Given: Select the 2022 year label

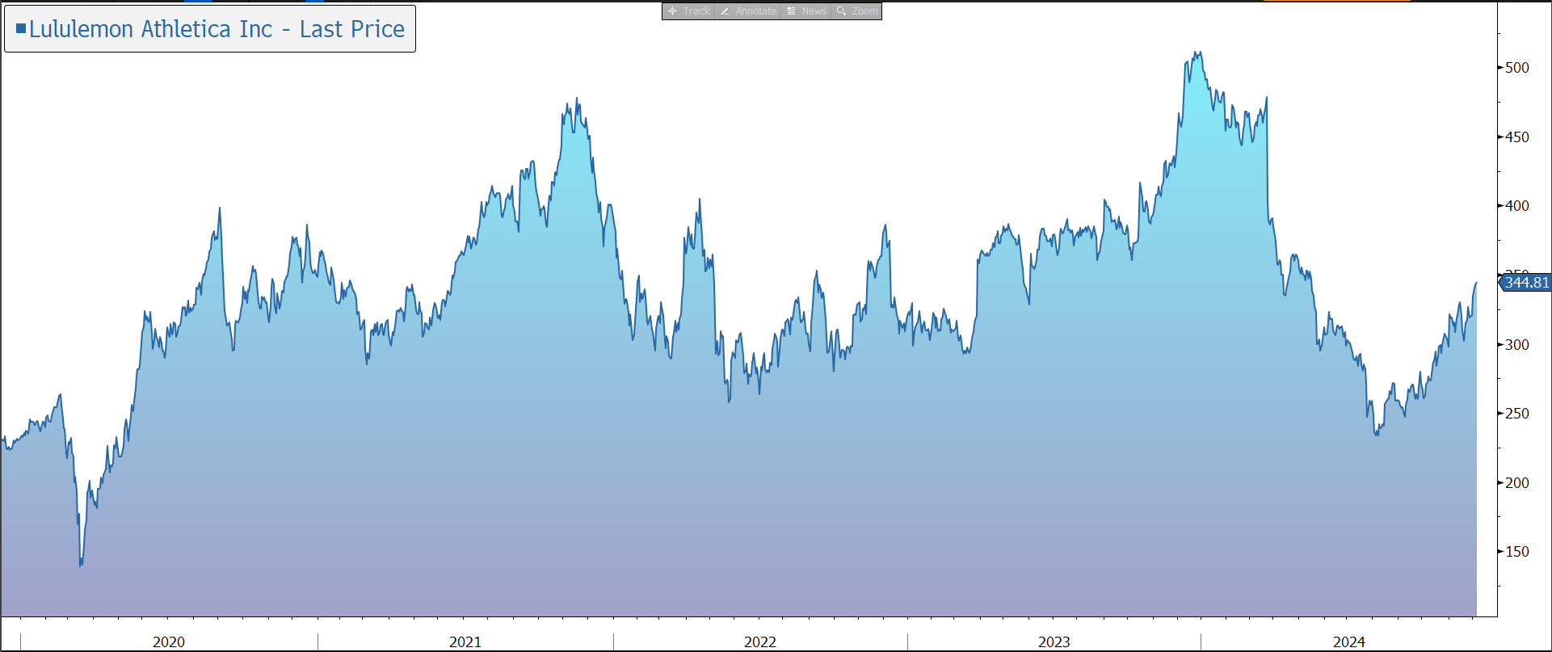Looking at the screenshot, I should (760, 642).
